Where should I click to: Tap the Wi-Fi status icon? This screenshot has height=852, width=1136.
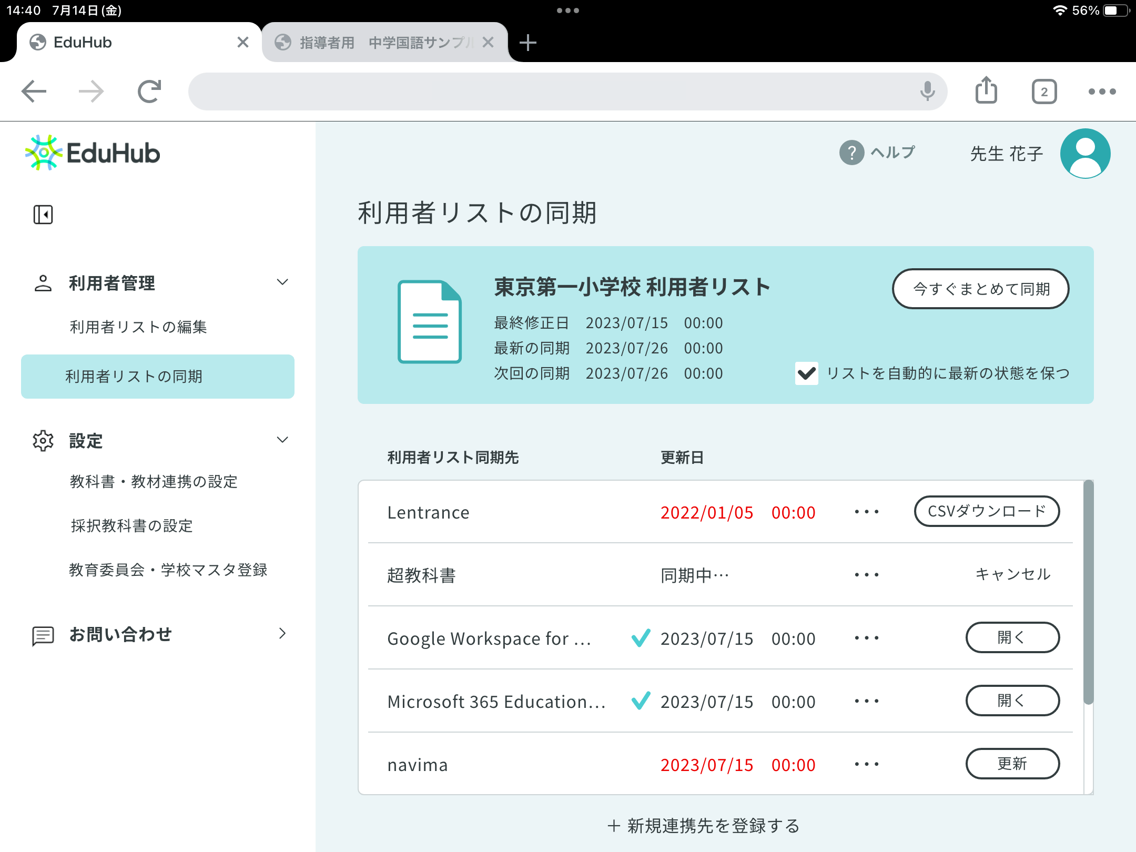[1060, 11]
